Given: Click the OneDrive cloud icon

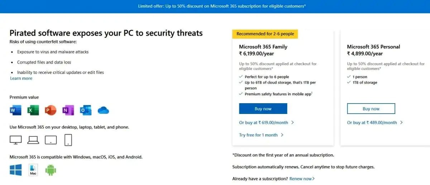Looking at the screenshot, I should [x=103, y=110].
